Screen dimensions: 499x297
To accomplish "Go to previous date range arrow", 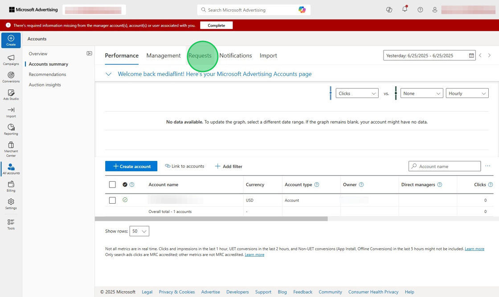I will (480, 55).
